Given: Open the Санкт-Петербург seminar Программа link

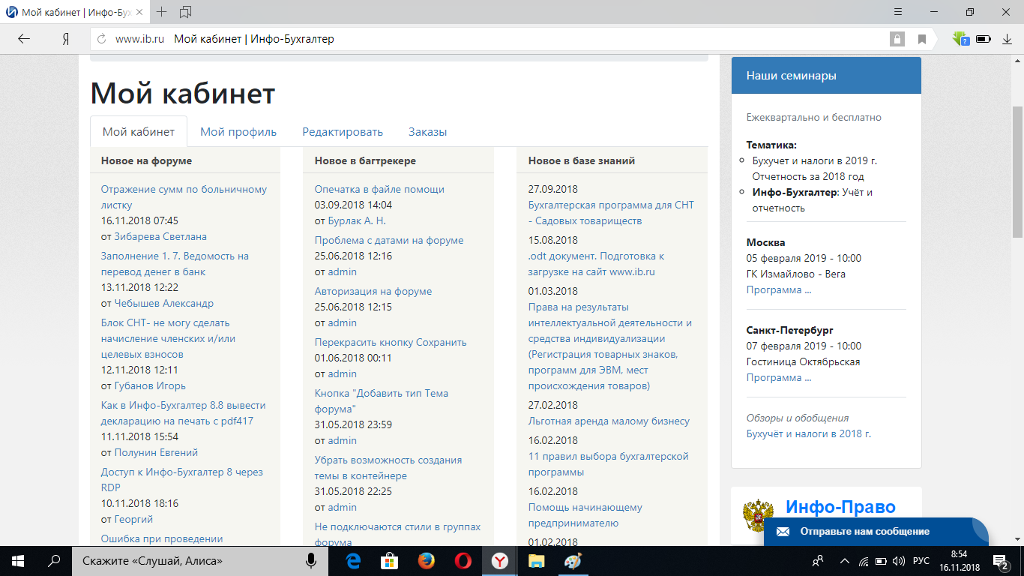Looking at the screenshot, I should point(779,378).
